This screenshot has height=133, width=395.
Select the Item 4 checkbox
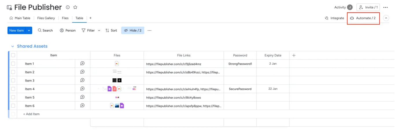click(x=13, y=89)
